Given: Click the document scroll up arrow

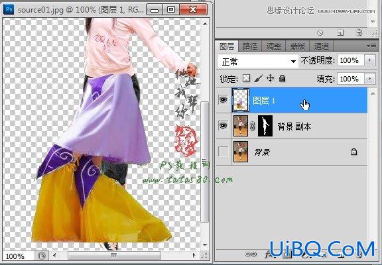Looking at the screenshot, I should click(x=205, y=24).
